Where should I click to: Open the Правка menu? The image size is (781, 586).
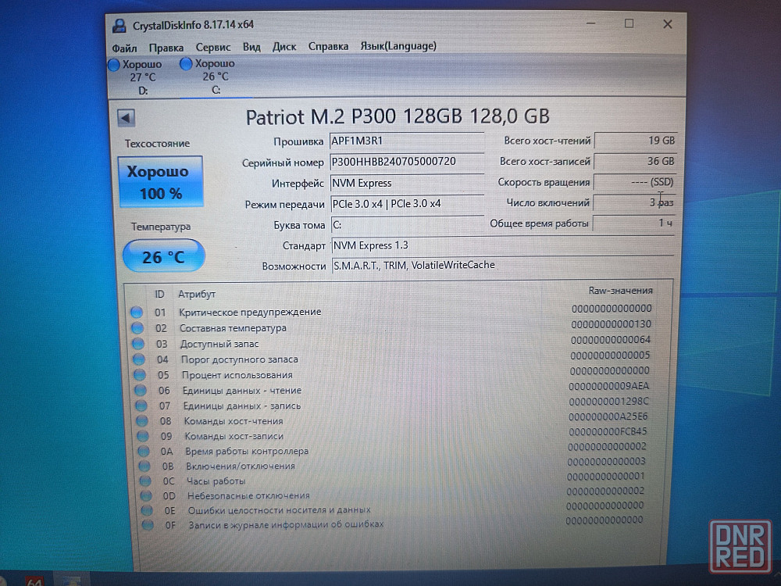(166, 47)
